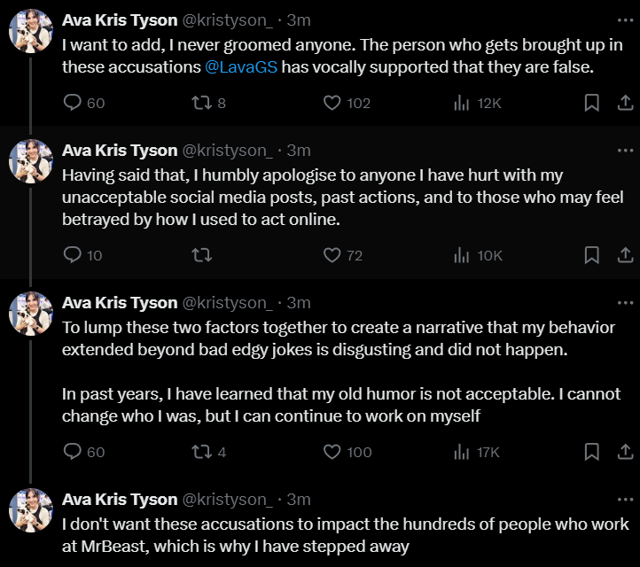Repost the tweet mentioning @LavaGS
This screenshot has height=567, width=640.
point(201,103)
